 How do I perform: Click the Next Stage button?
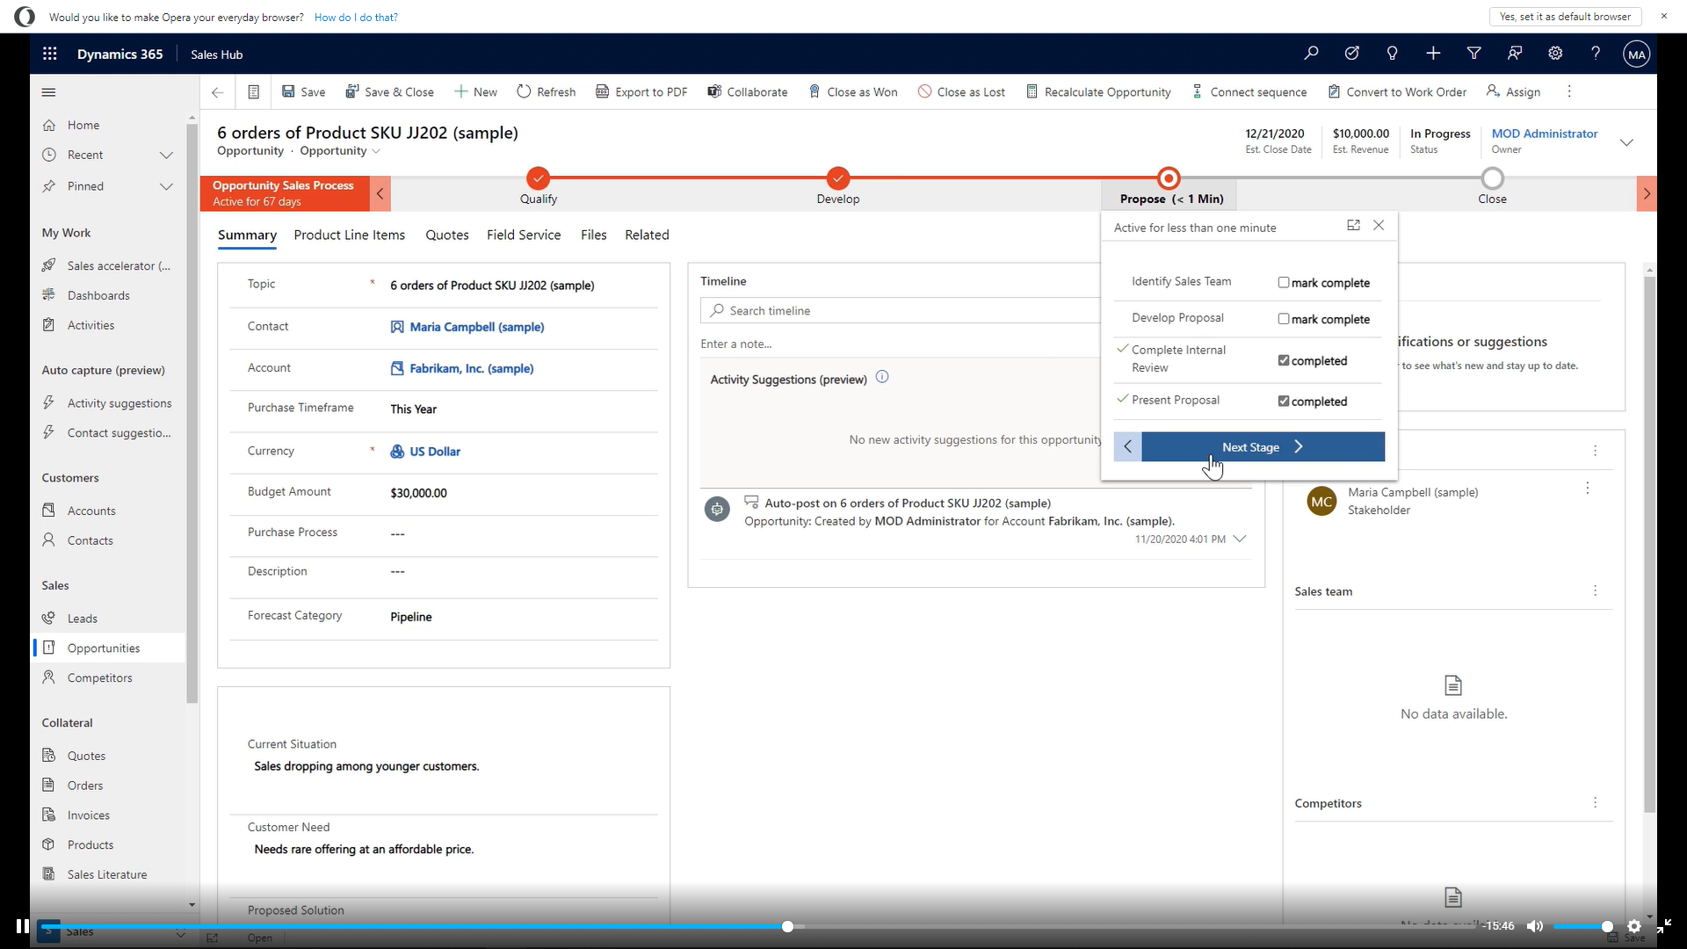1263,447
